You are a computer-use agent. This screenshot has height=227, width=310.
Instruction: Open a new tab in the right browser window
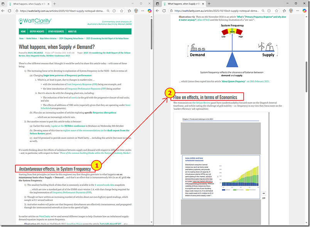point(209,3)
